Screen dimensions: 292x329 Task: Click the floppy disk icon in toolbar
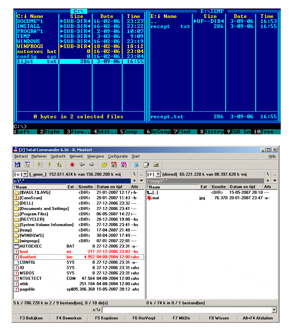[18, 165]
